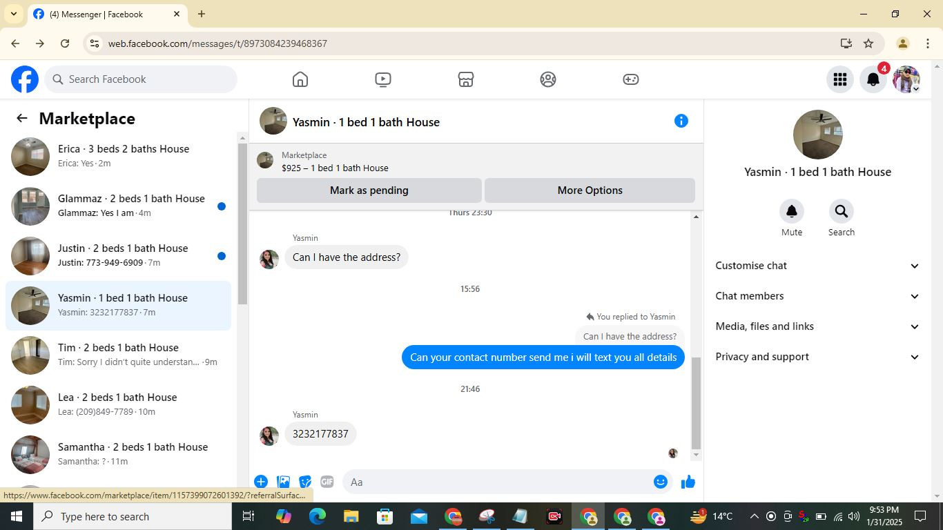Open Erica 3 beds 2 baths House chat
Image resolution: width=943 pixels, height=530 pixels.
coord(119,157)
